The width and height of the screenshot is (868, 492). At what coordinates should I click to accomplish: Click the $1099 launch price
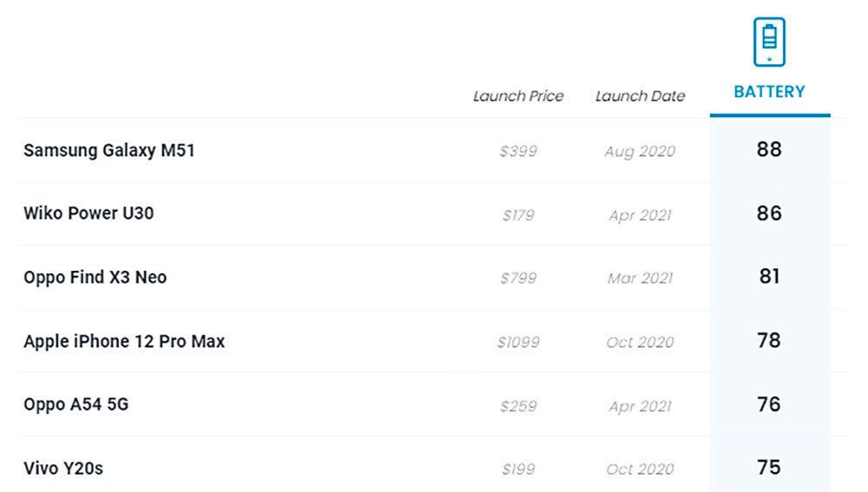[518, 342]
